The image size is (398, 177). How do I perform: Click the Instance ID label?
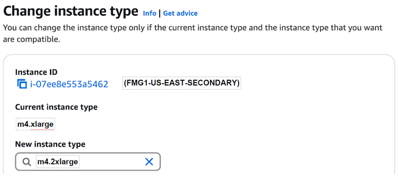tap(36, 72)
